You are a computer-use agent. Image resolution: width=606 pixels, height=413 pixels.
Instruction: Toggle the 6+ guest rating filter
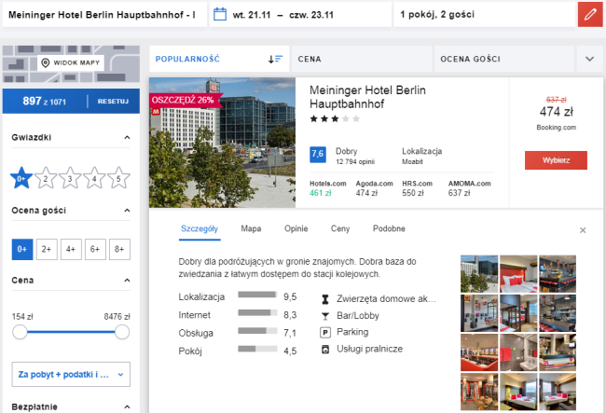click(94, 249)
